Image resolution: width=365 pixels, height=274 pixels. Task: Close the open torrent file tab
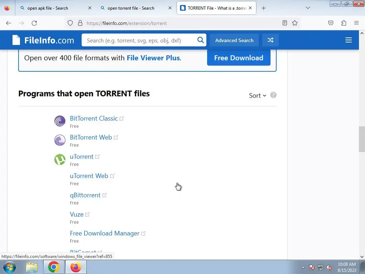coord(170,8)
